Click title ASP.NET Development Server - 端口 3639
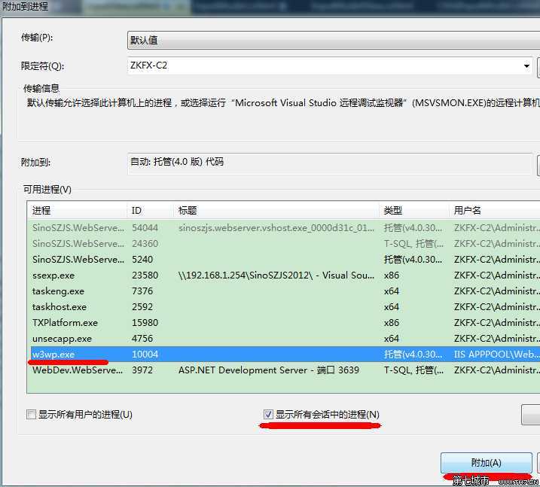Viewport: 540px width, 487px height. point(269,370)
